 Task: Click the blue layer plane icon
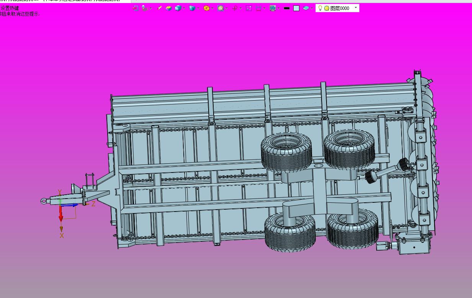pyautogui.click(x=306, y=8)
